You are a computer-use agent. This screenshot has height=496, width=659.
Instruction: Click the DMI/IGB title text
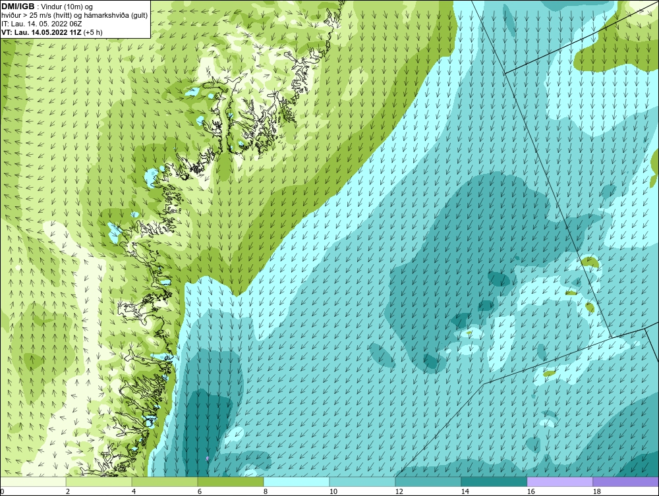(x=18, y=7)
